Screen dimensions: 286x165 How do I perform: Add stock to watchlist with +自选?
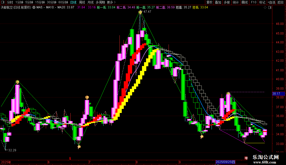271,2
